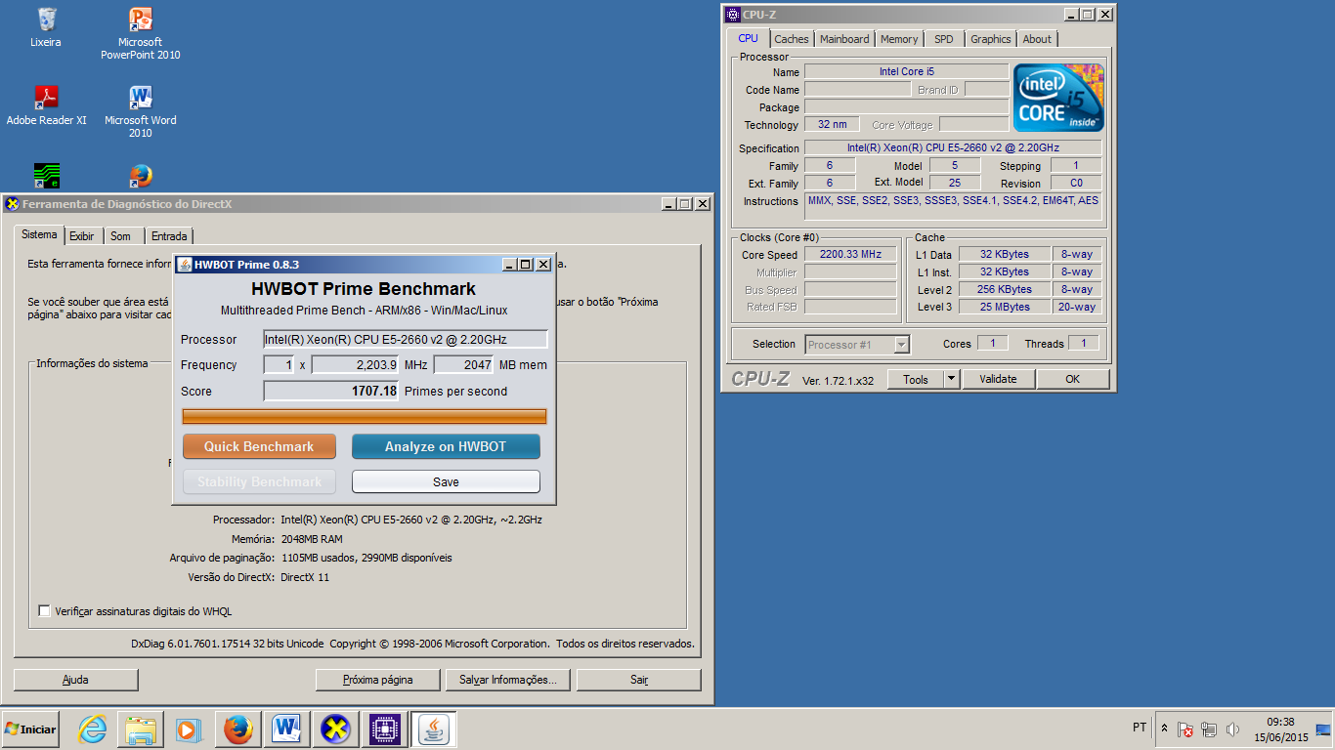Click the Specification Xeon E5-2660 field
This screenshot has width=1335, height=750.
pyautogui.click(x=953, y=148)
